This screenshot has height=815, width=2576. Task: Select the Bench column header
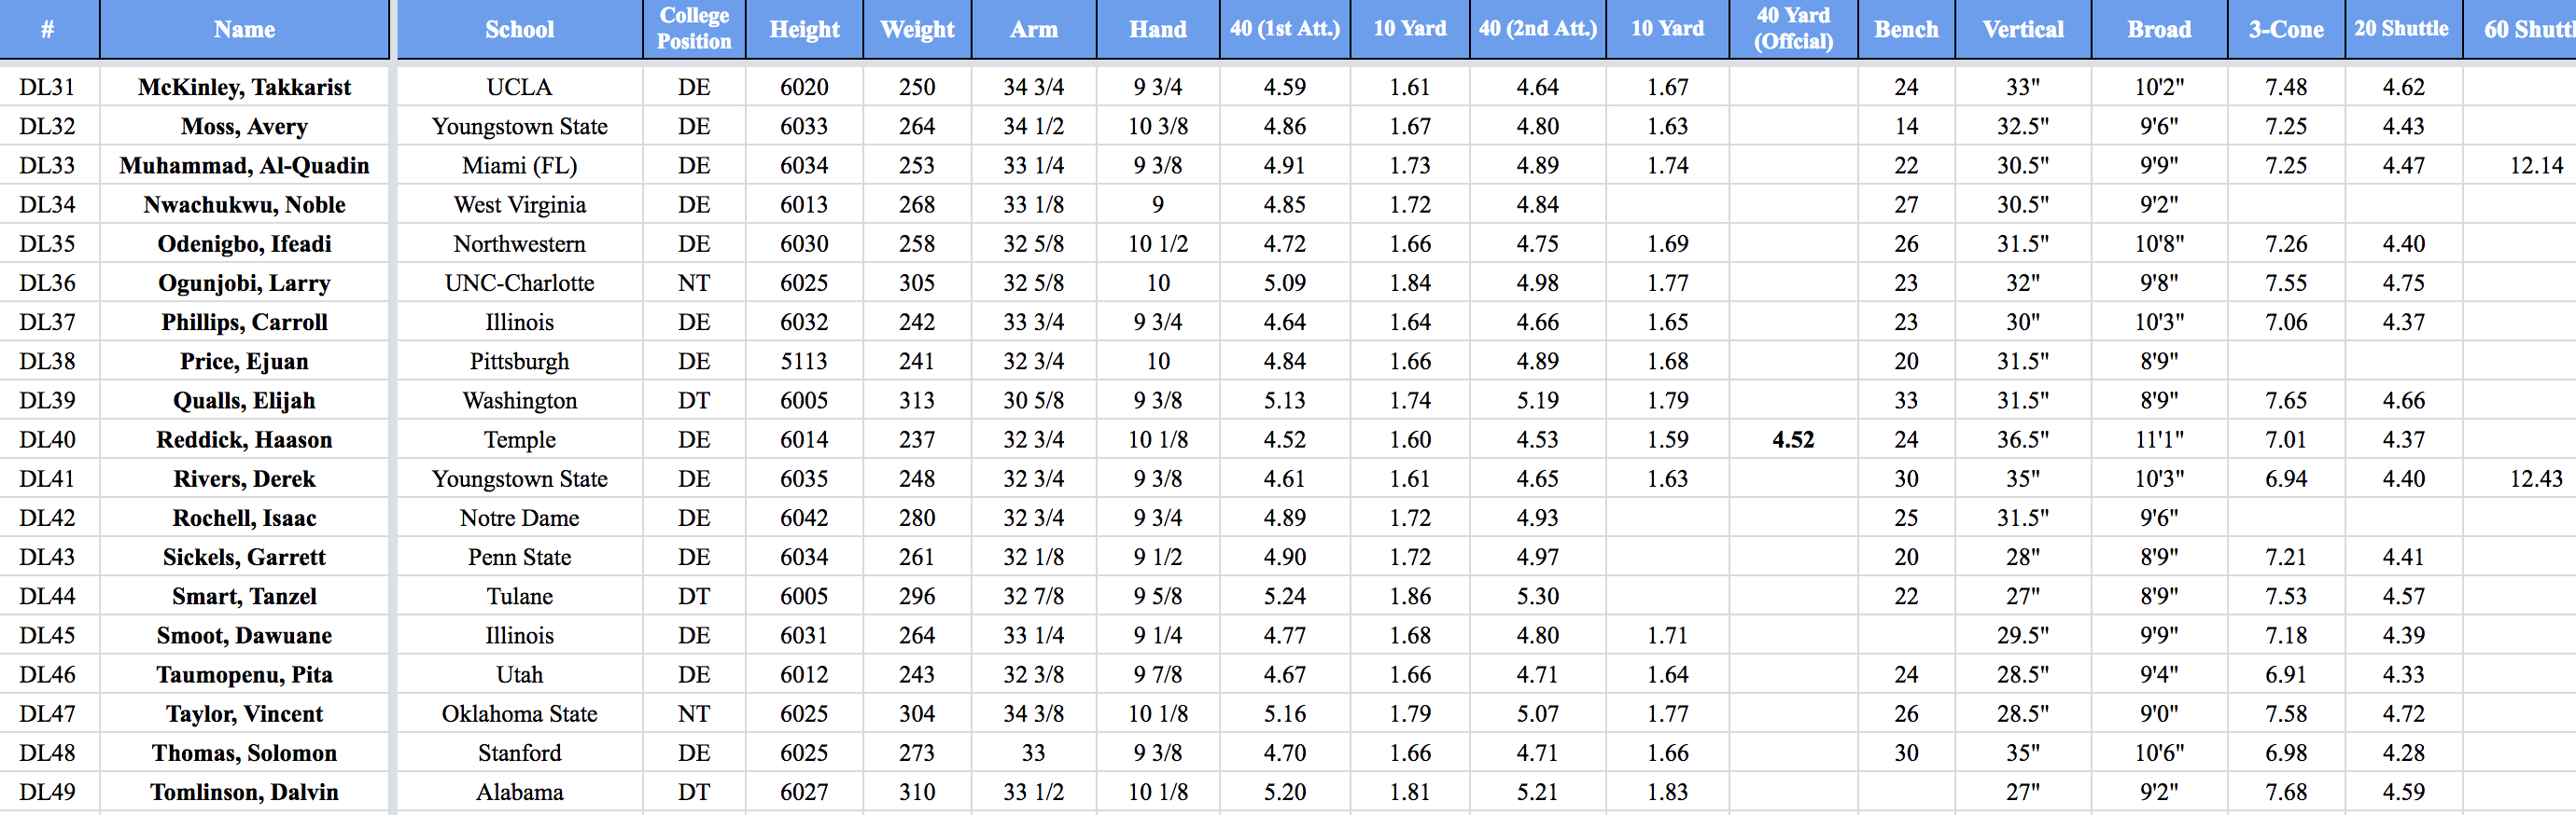[x=1906, y=29]
